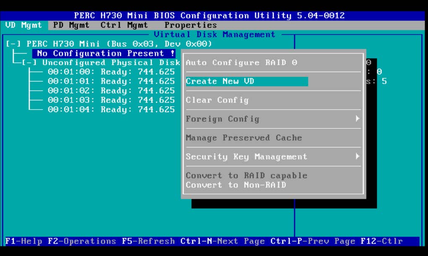Screen dimensions: 428x256
Task: Click the PERC H730 Mini BIOS title
Action: pos(209,16)
